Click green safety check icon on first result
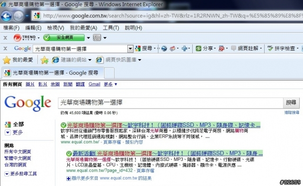The width and height of the screenshot is (303, 186). point(63,125)
